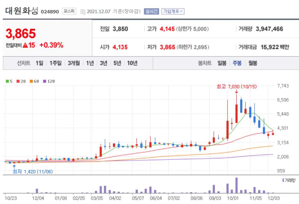Viewport: 299px width, 204px height.
Task: Select the 3개월 line chart tab
Action: pos(74,63)
